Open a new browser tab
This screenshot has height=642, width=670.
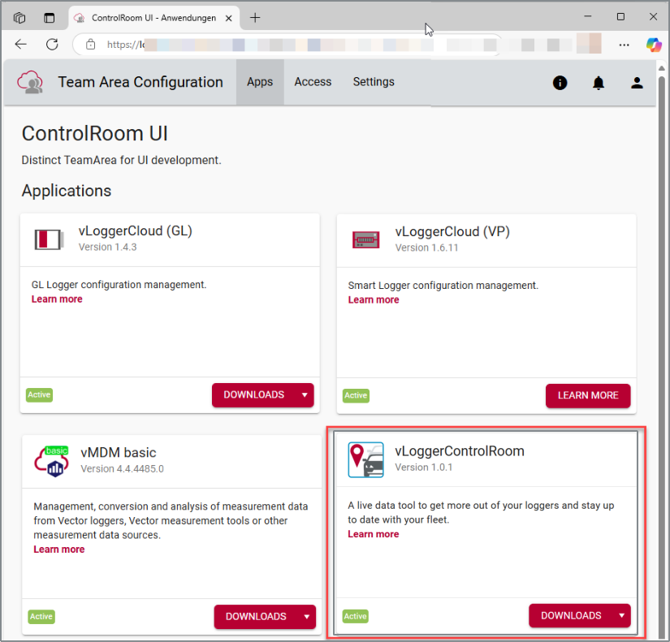click(255, 18)
